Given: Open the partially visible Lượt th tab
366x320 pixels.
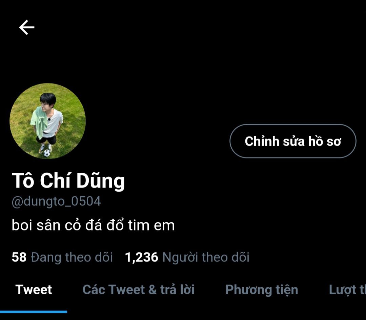Looking at the screenshot, I should (347, 290).
